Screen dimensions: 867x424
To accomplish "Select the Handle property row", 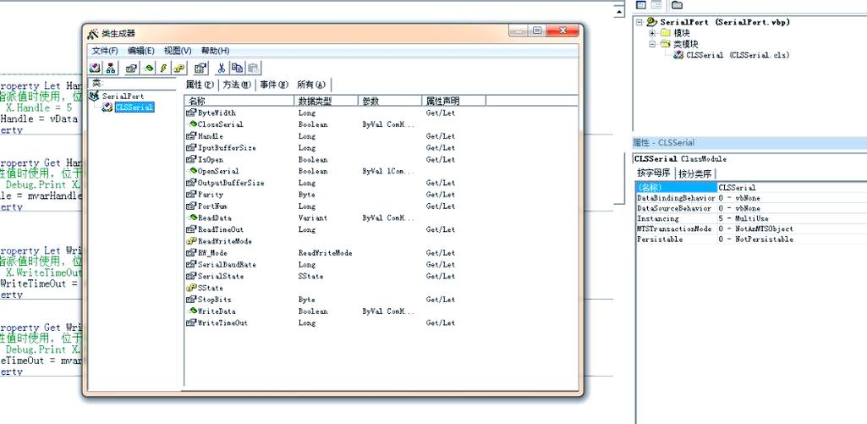I will [381, 136].
